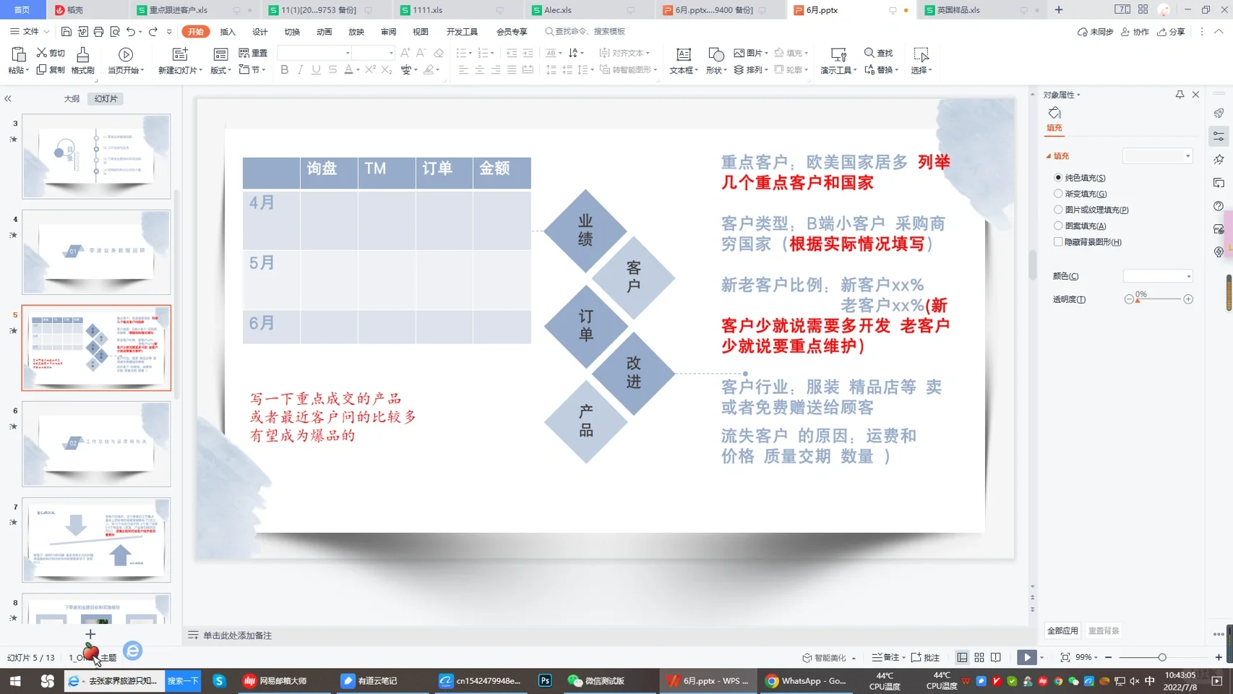Click the zoom in plus button
Screen dimensions: 1233x694
click(1219, 657)
